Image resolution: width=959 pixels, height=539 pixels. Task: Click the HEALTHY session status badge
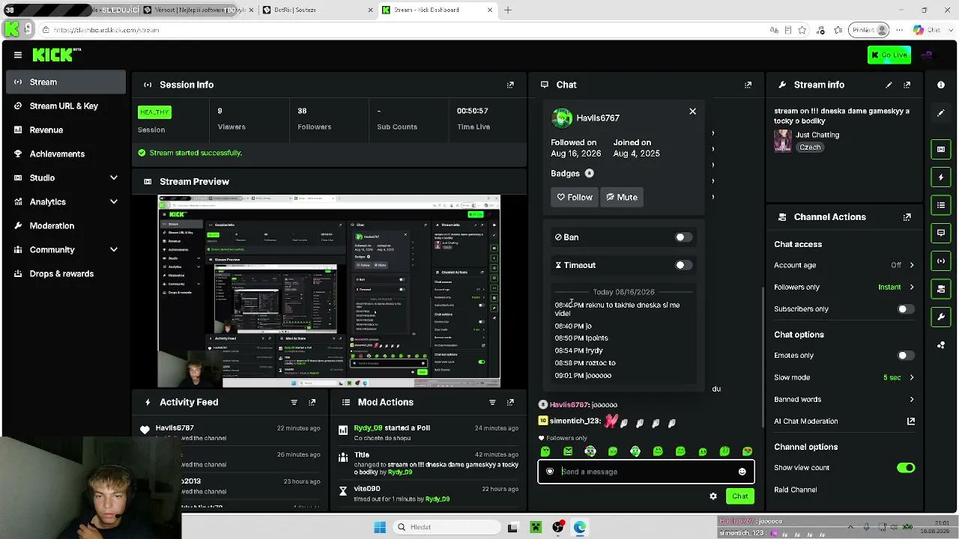pos(154,112)
